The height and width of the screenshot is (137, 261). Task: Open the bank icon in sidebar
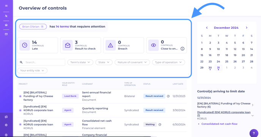(x=6, y=25)
